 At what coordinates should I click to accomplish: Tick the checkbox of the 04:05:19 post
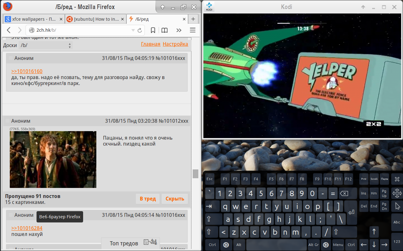pos(11,58)
